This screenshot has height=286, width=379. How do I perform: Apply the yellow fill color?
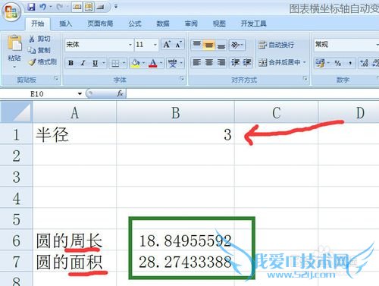pos(136,63)
